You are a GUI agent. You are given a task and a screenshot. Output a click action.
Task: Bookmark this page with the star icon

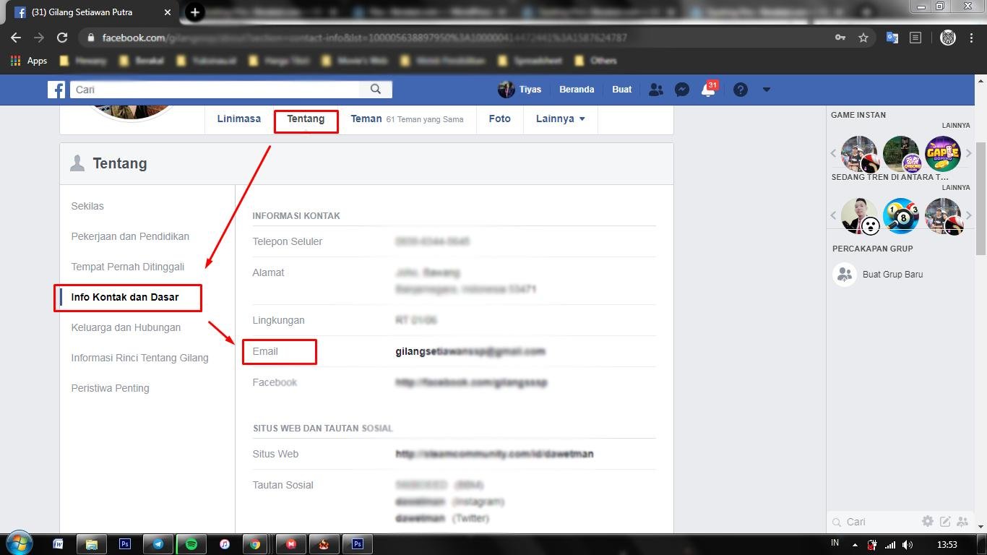[x=863, y=38]
